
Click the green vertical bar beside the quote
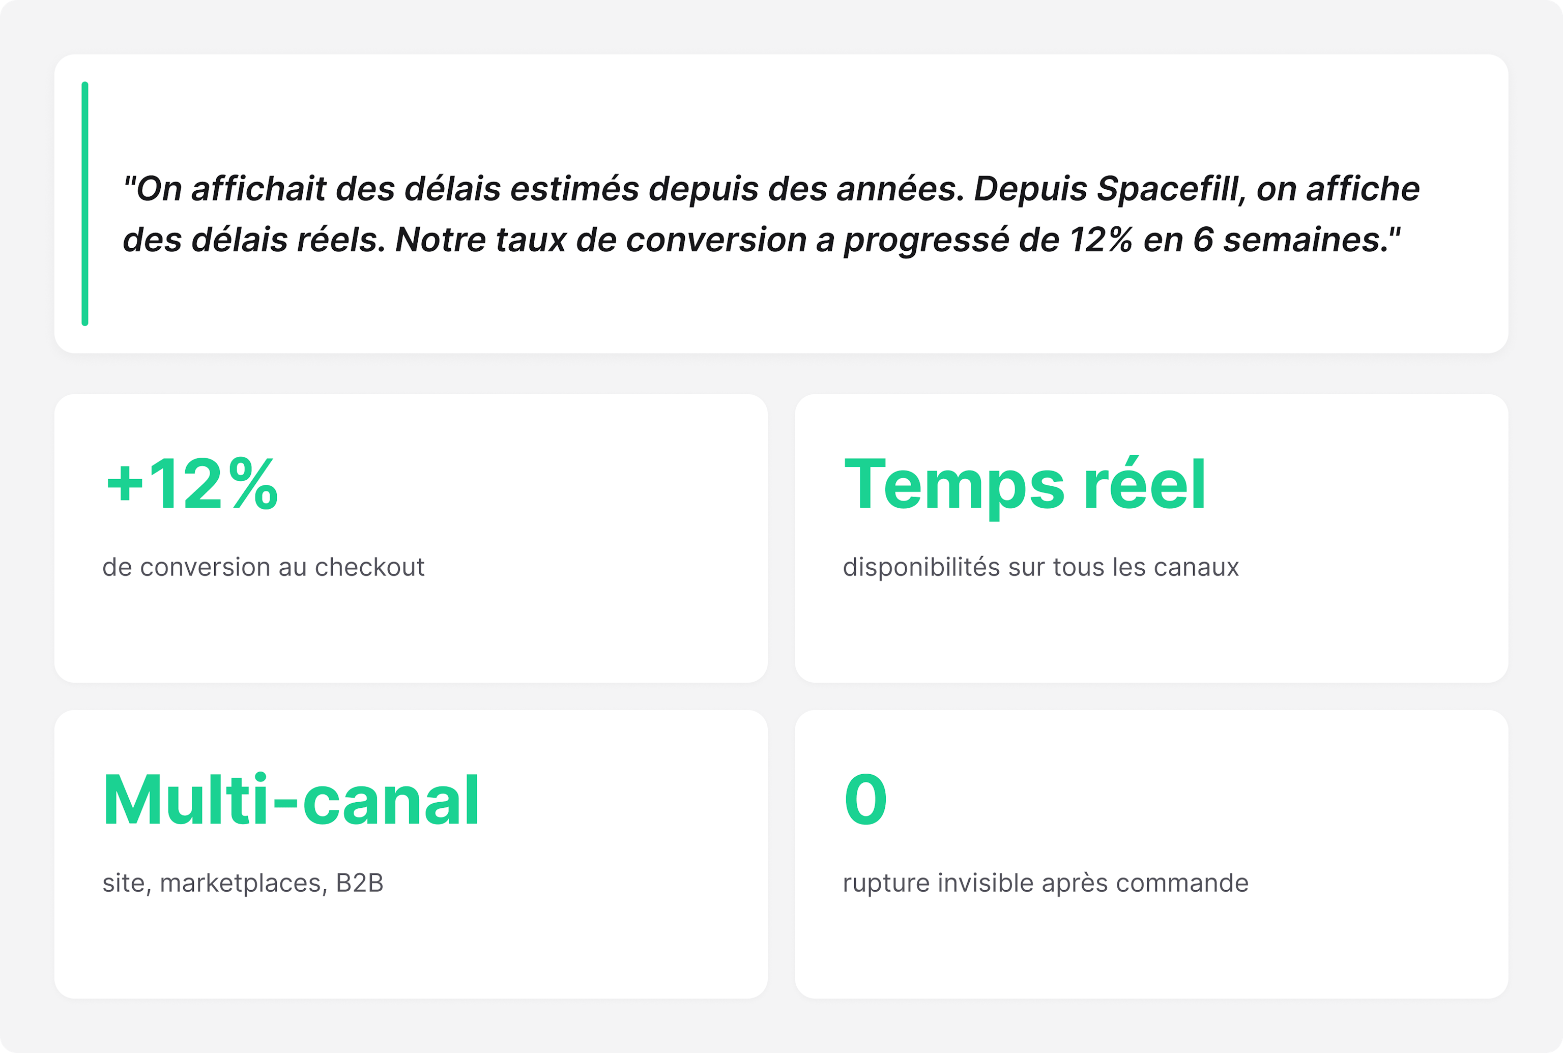pos(84,203)
